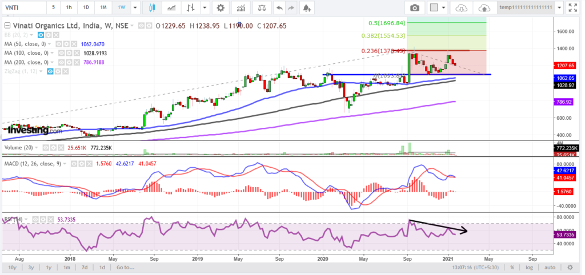Open the saved layout name dropdown arrow
The width and height of the screenshot is (585, 275).
[x=559, y=7]
